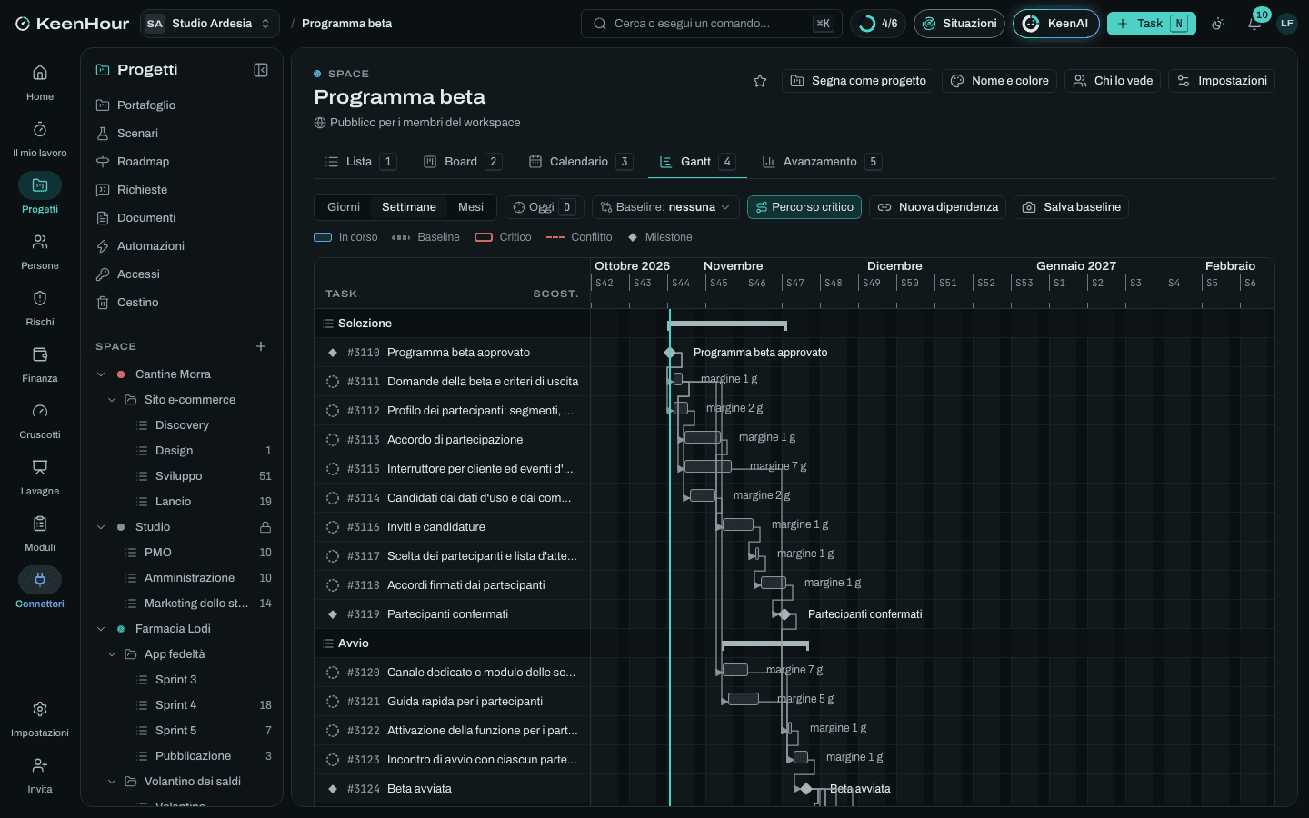Screen dimensions: 1309x818
Task: Switch to the Board view tab
Action: tap(463, 162)
